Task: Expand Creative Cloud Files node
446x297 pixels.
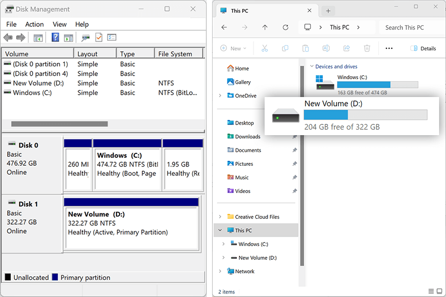Action: pyautogui.click(x=220, y=217)
